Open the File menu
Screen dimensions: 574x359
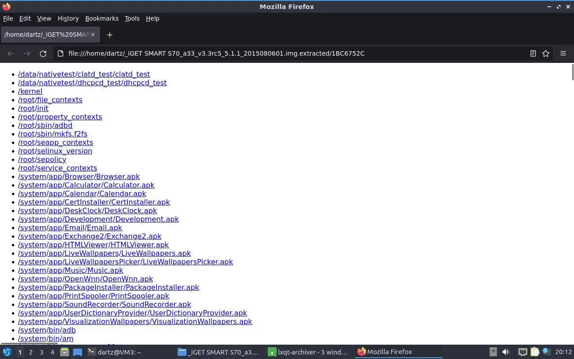[x=8, y=18]
